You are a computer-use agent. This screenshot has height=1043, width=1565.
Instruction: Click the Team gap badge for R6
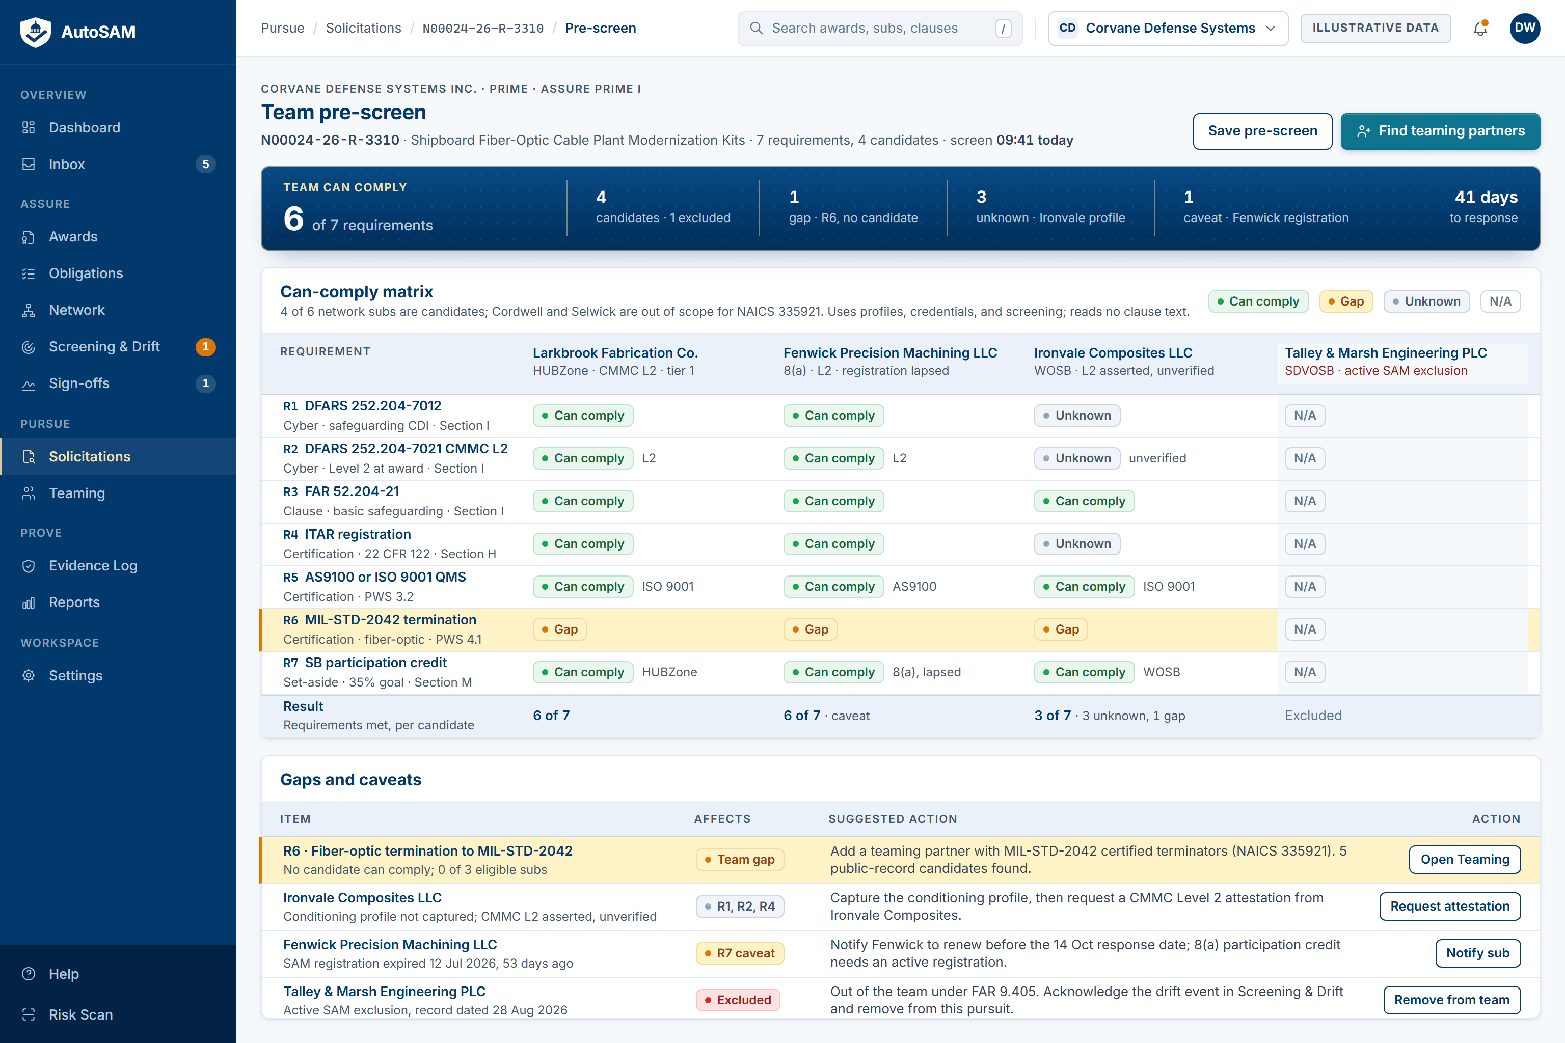point(740,860)
